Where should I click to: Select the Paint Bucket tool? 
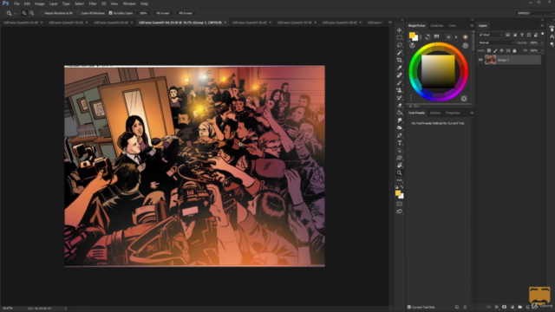click(399, 113)
